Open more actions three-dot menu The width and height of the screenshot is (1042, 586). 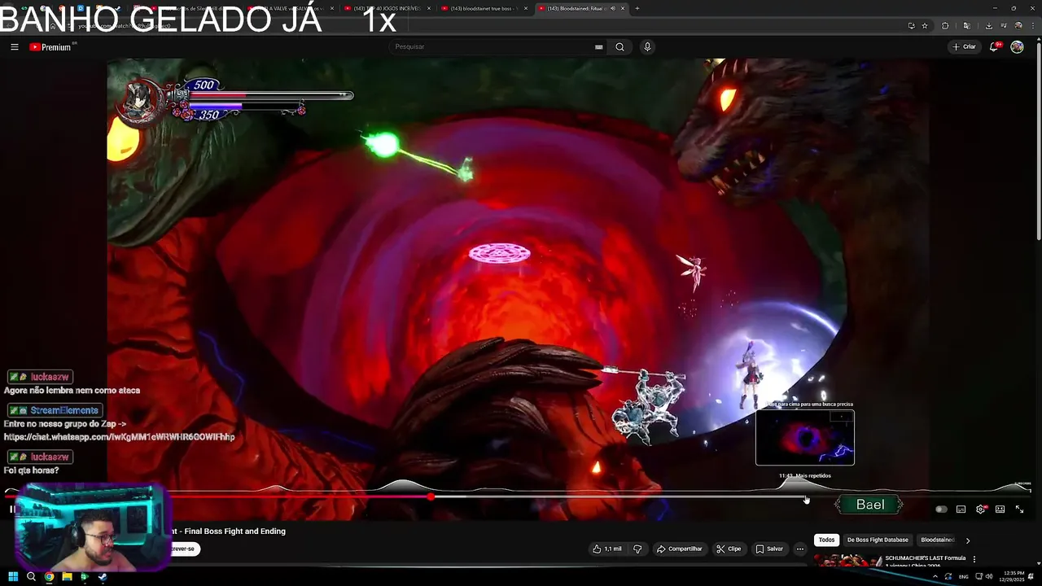(800, 549)
